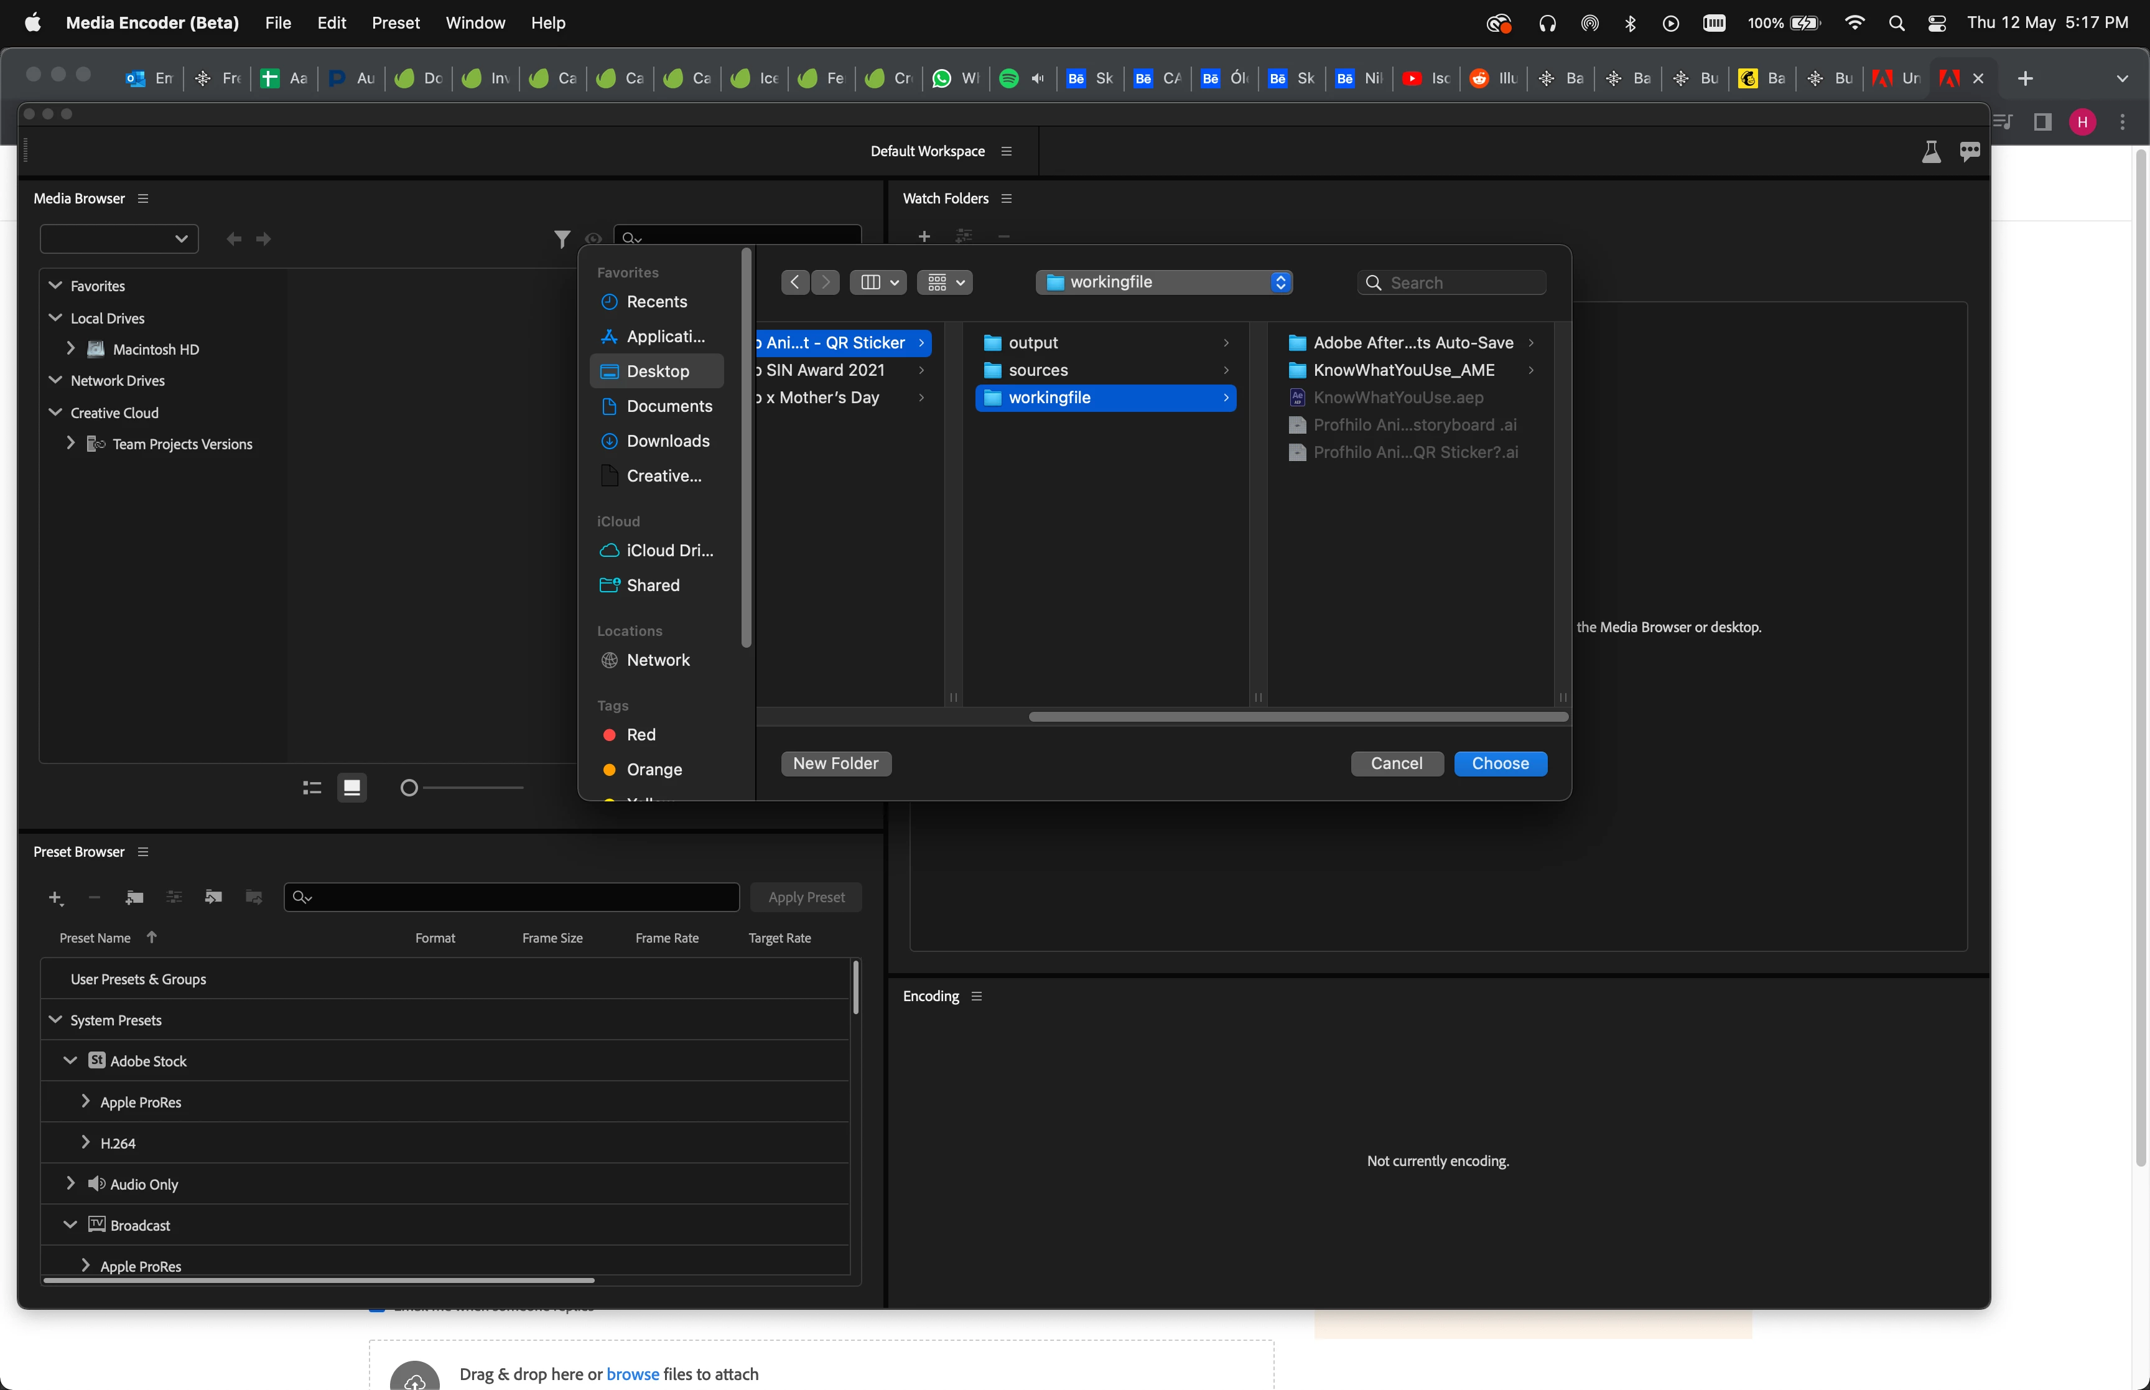Collapse the Adobe Stock preset group
Screen dimensions: 2150x1390
pos(70,1061)
